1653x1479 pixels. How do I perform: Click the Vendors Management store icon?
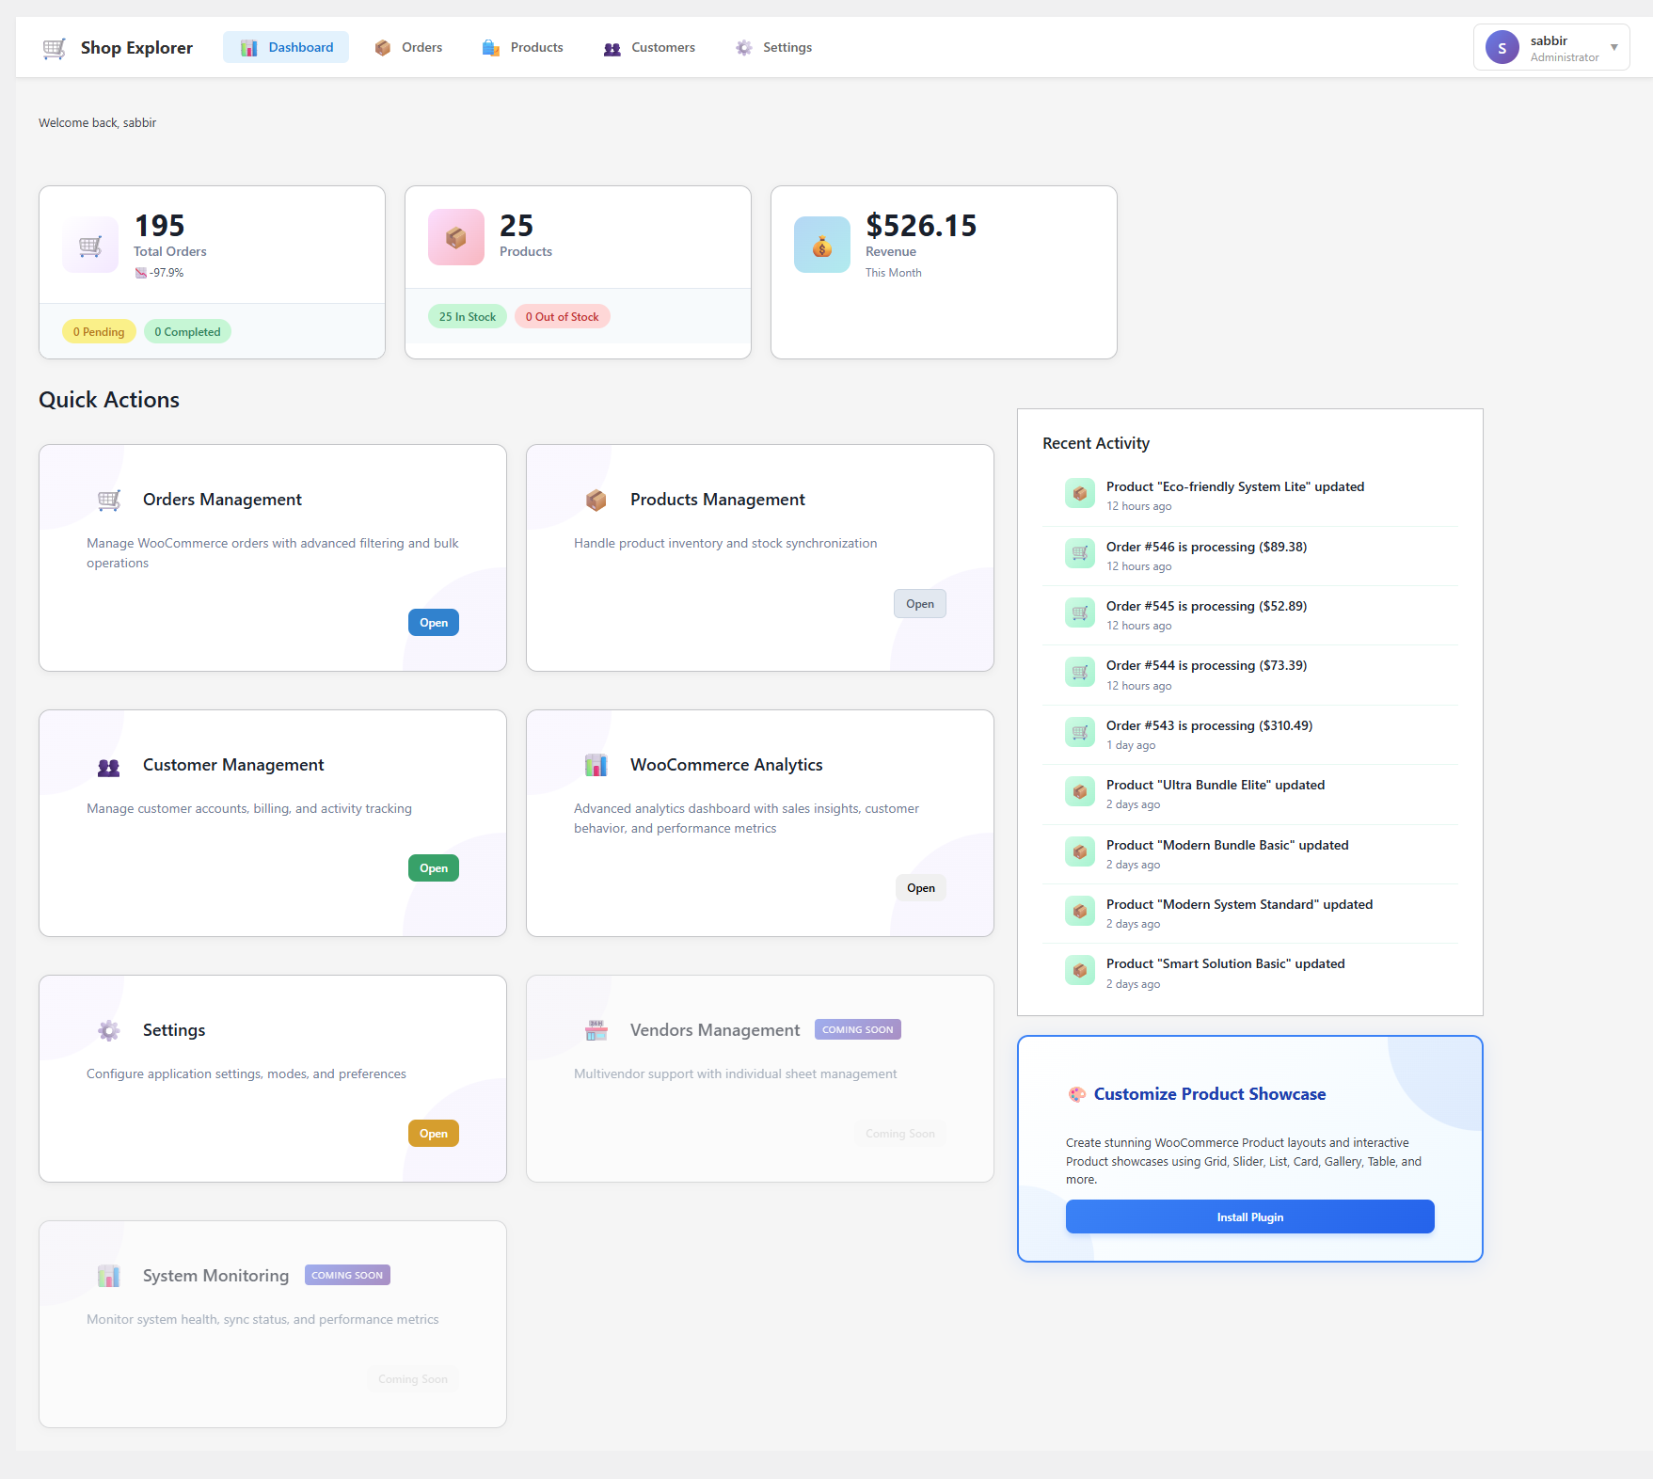(x=596, y=1031)
